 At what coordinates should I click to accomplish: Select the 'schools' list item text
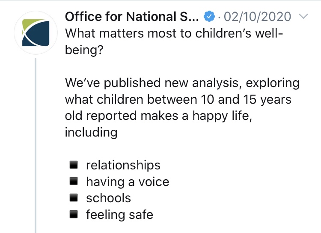tap(108, 198)
